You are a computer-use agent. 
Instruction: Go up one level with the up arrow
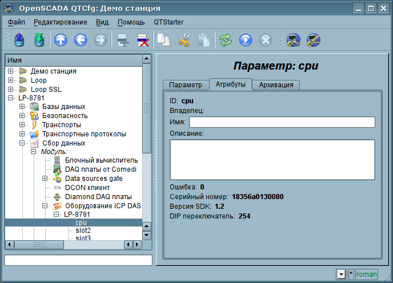[61, 40]
